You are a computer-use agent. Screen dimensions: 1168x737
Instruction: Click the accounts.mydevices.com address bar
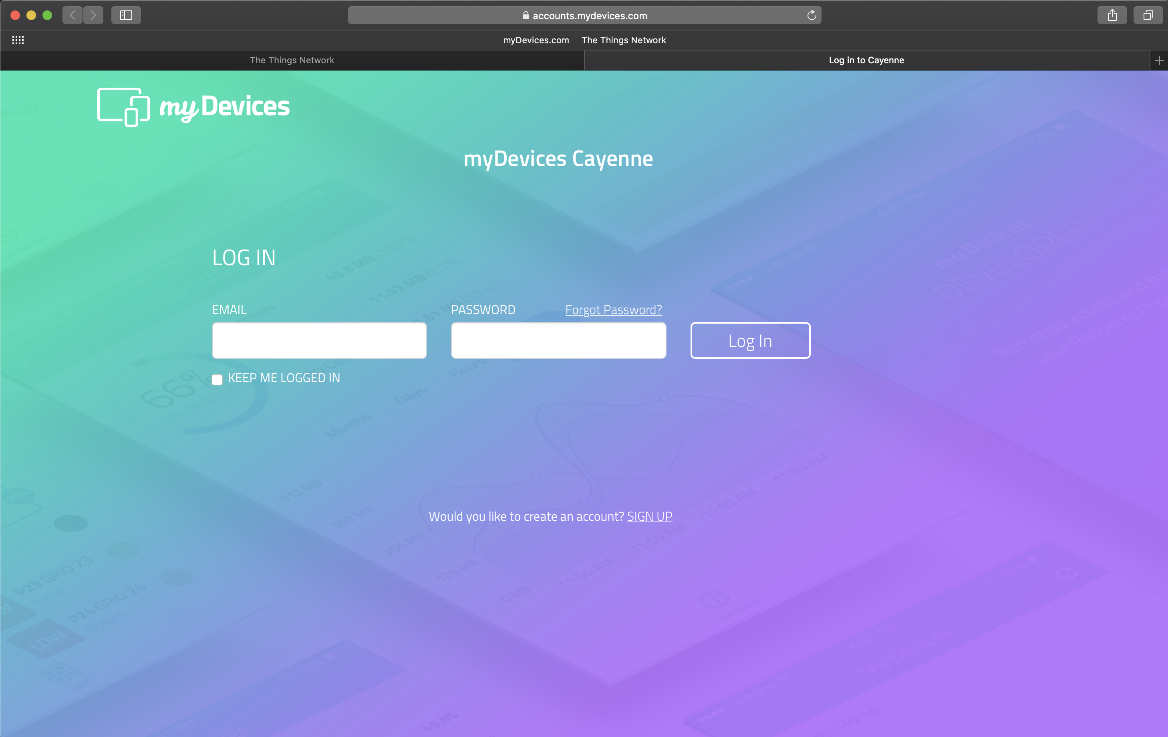pyautogui.click(x=584, y=16)
